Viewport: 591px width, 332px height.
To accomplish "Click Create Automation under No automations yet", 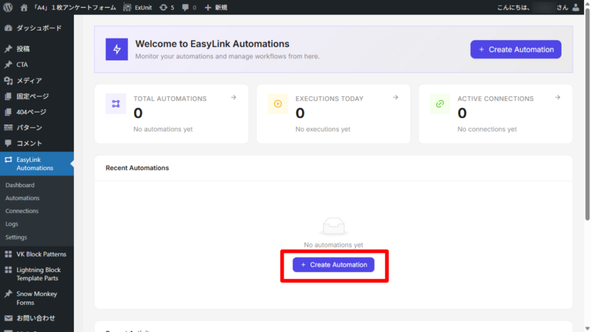I will tap(334, 265).
